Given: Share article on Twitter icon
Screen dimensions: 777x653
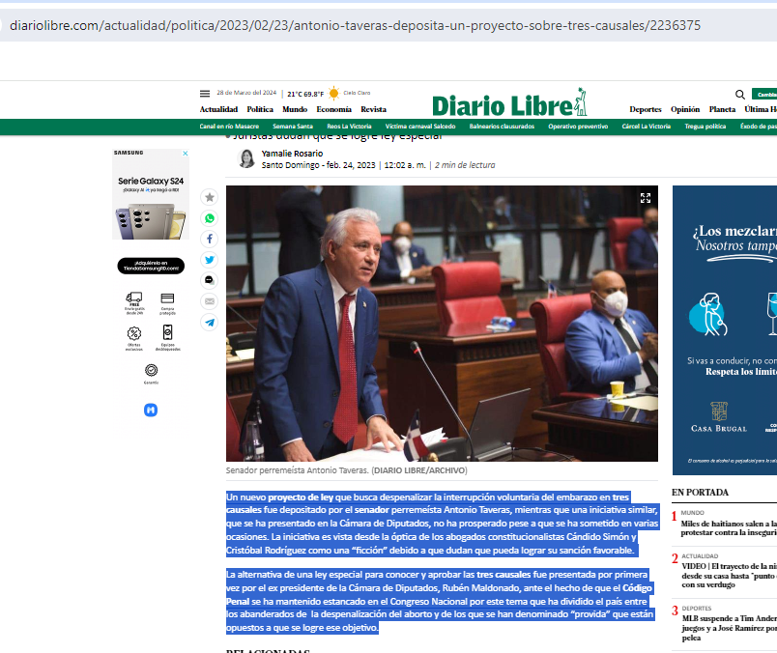Looking at the screenshot, I should pos(210,260).
